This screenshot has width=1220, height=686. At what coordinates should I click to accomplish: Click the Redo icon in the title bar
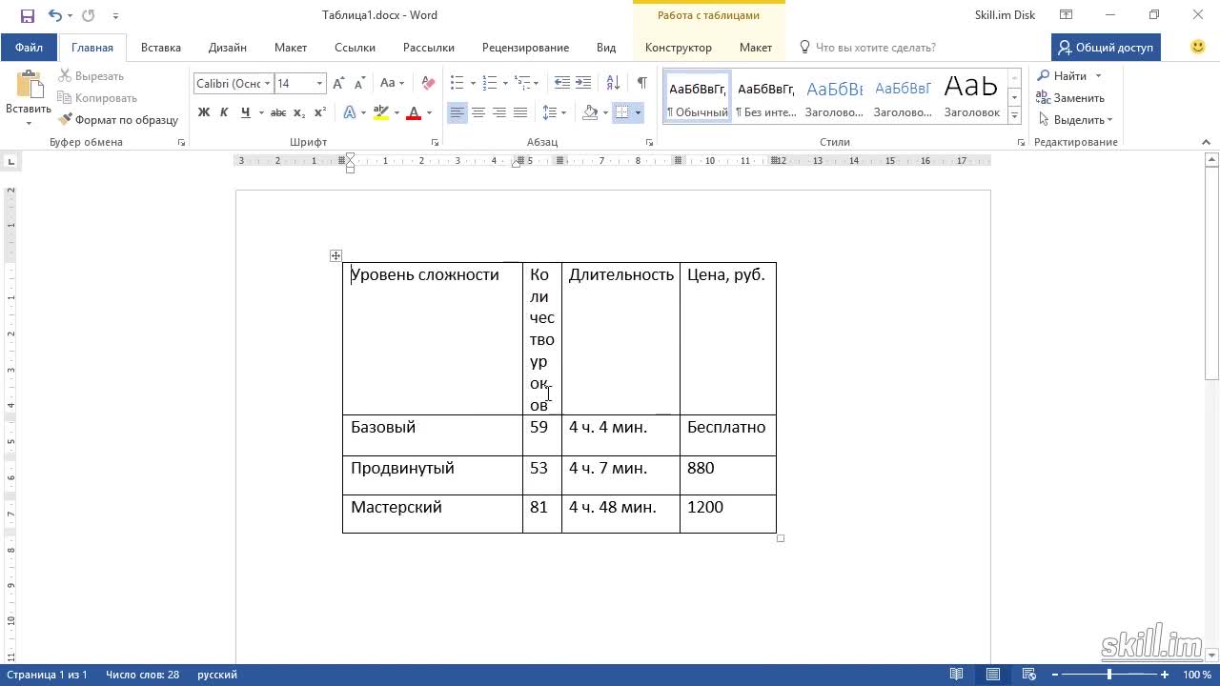(88, 15)
